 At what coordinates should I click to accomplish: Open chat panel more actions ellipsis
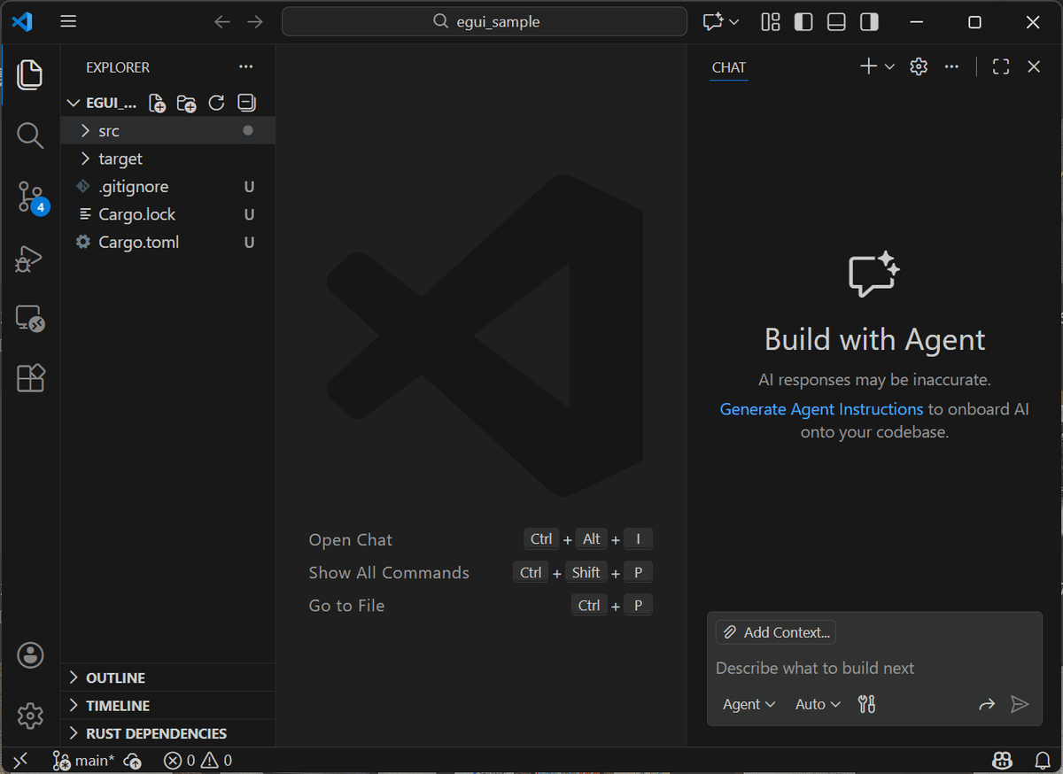(x=951, y=66)
